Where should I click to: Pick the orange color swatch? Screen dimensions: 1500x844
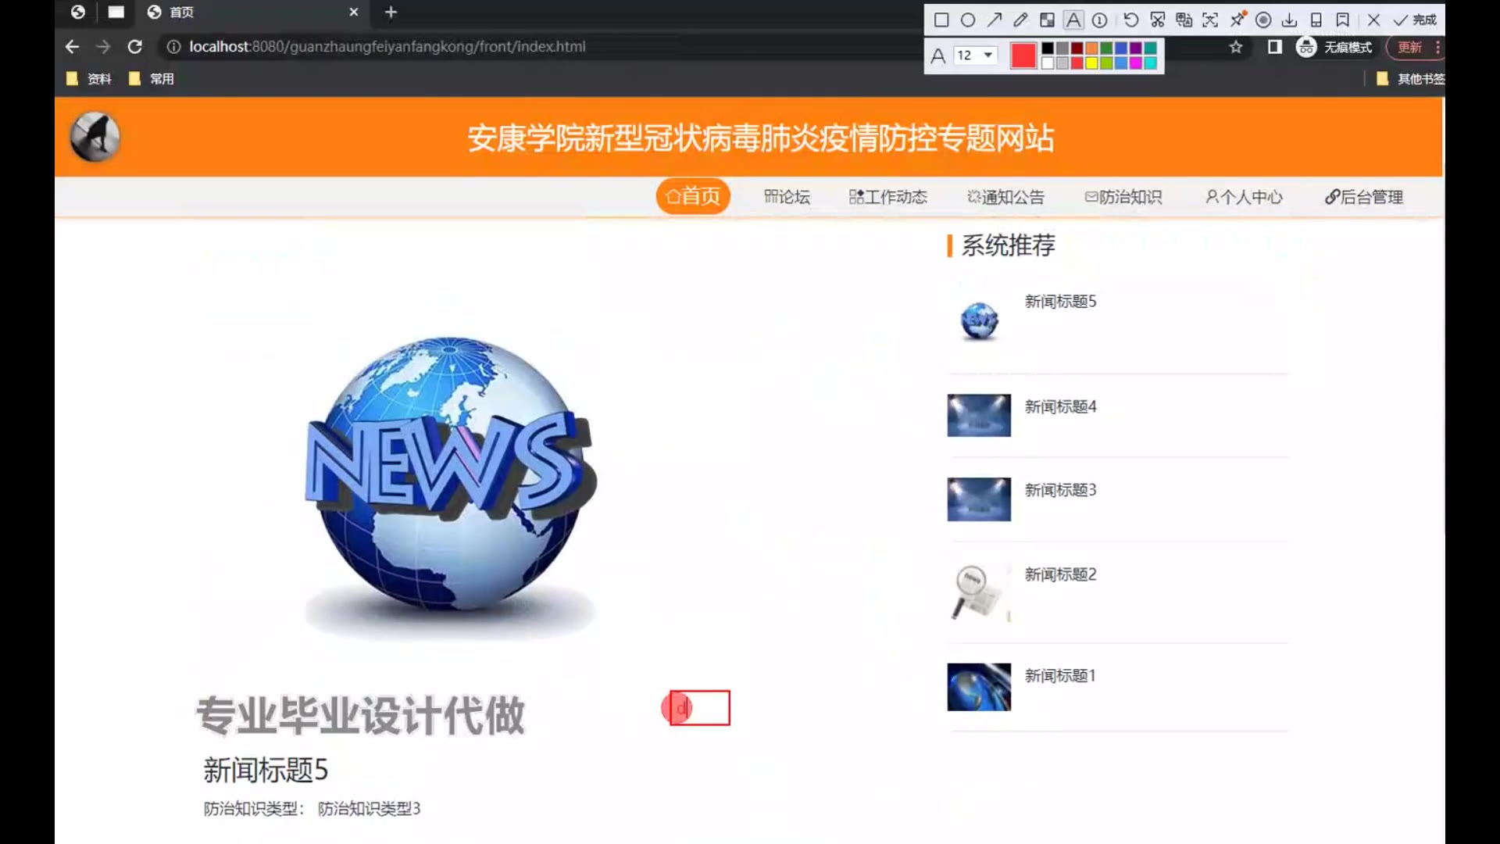click(1092, 48)
